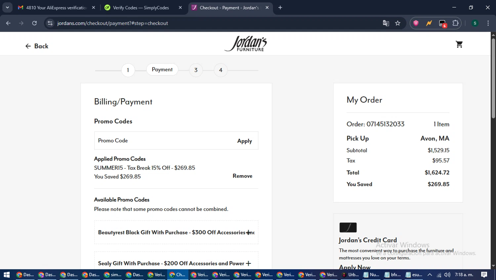Click the scrollbar up arrow
Viewport: 496px width, 280px height.
click(x=493, y=35)
